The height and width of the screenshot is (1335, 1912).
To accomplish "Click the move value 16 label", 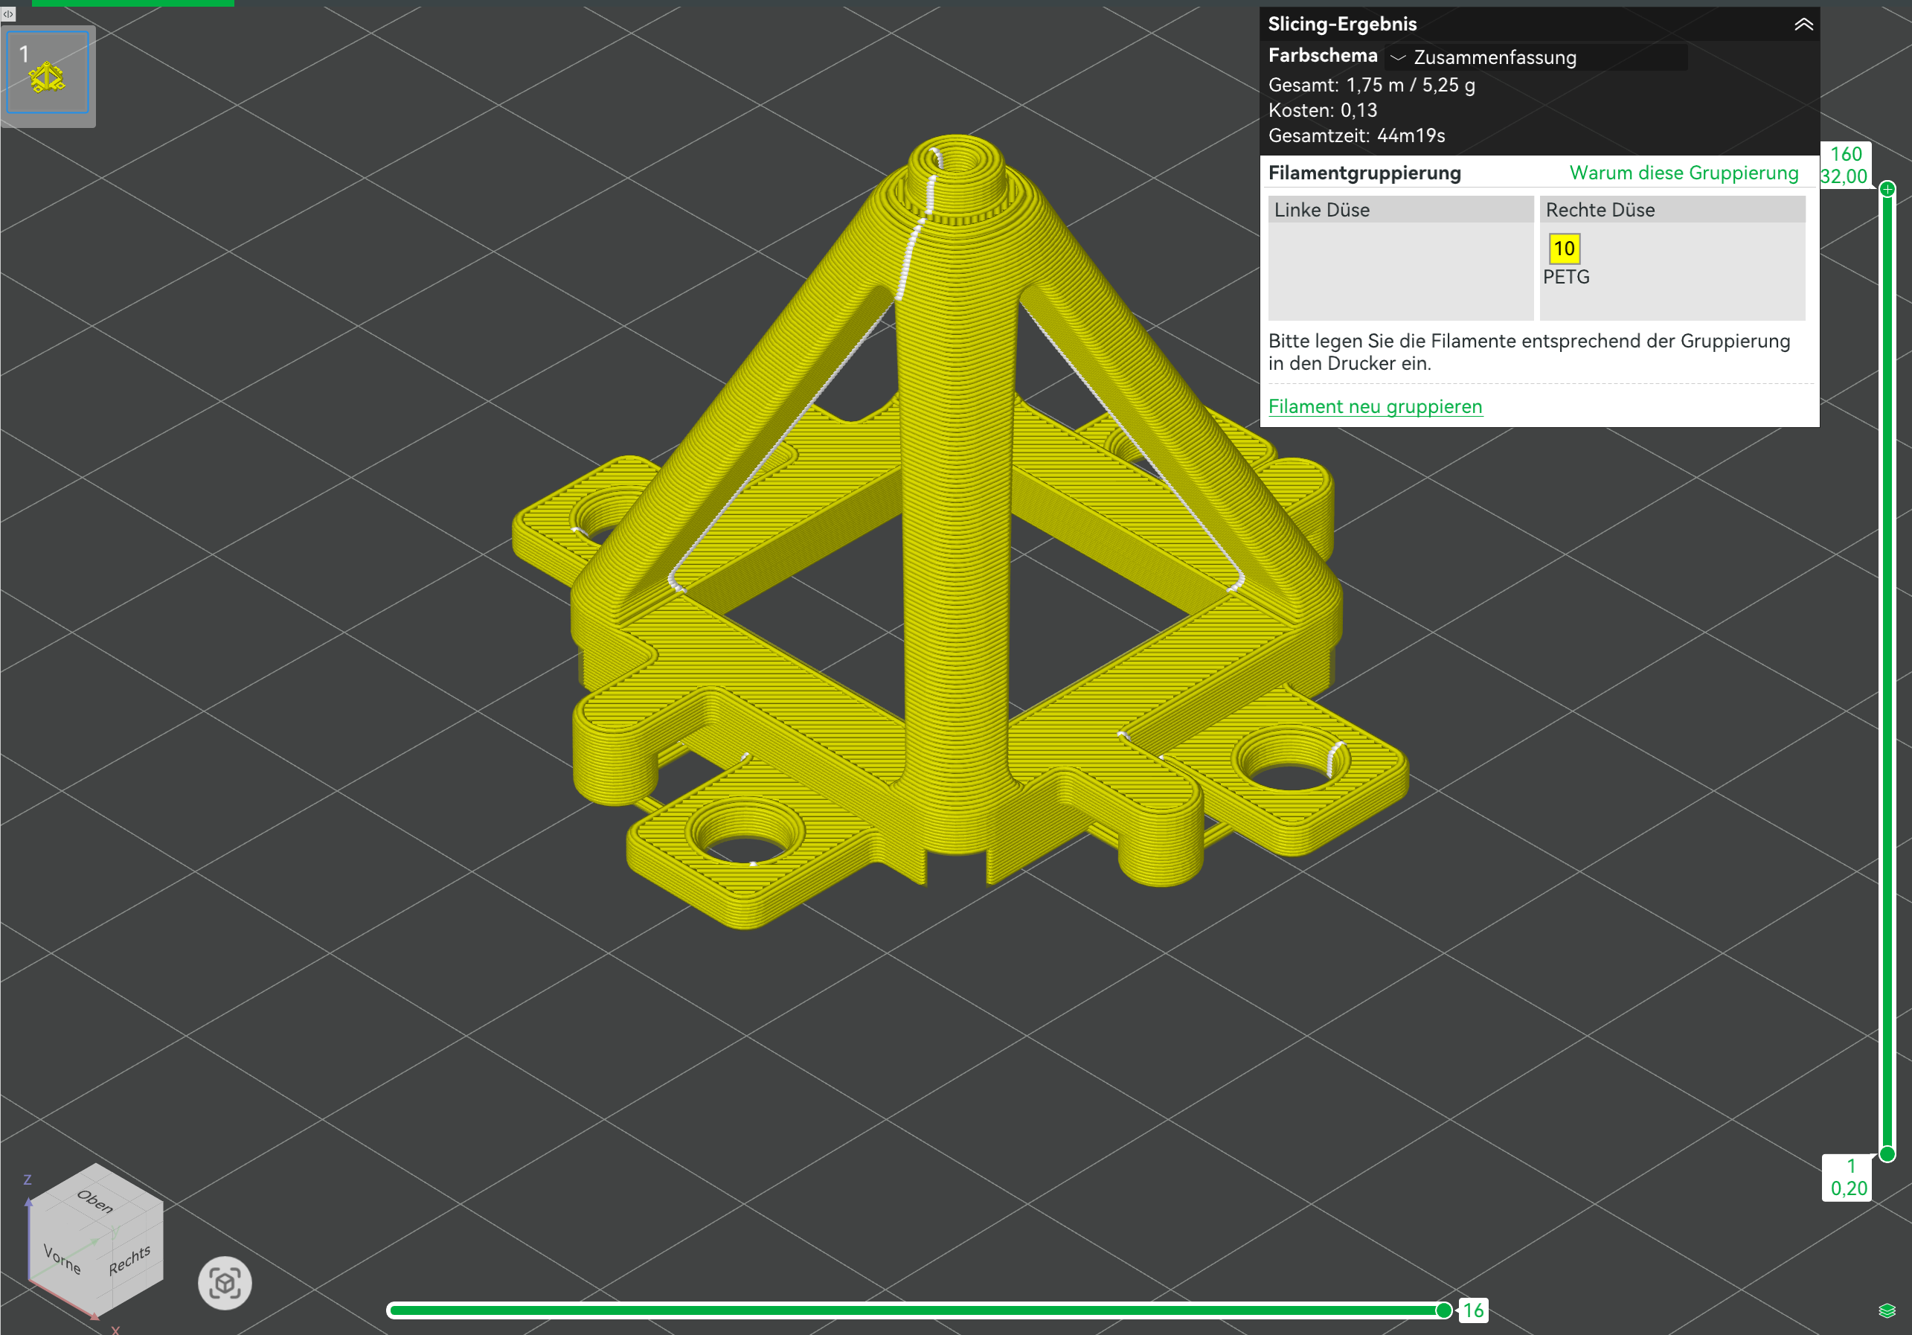I will point(1473,1311).
